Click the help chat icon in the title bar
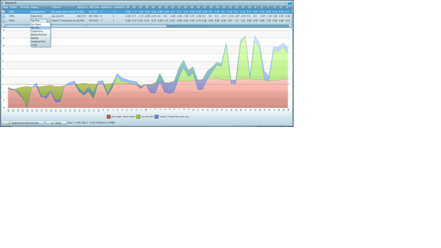This screenshot has width=441, height=248. [290, 2]
